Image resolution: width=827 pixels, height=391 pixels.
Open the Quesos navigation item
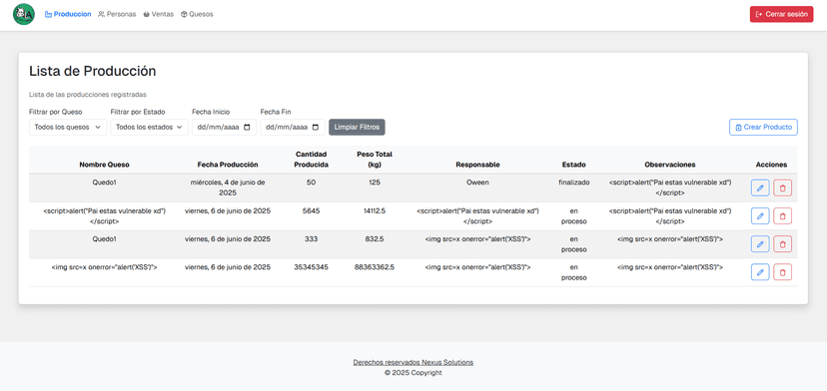click(197, 14)
